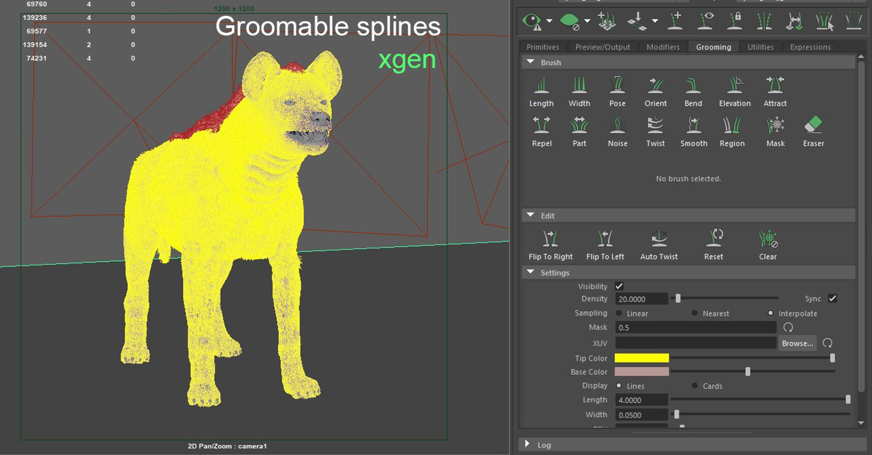
Task: Click the Length value field
Action: tap(641, 400)
